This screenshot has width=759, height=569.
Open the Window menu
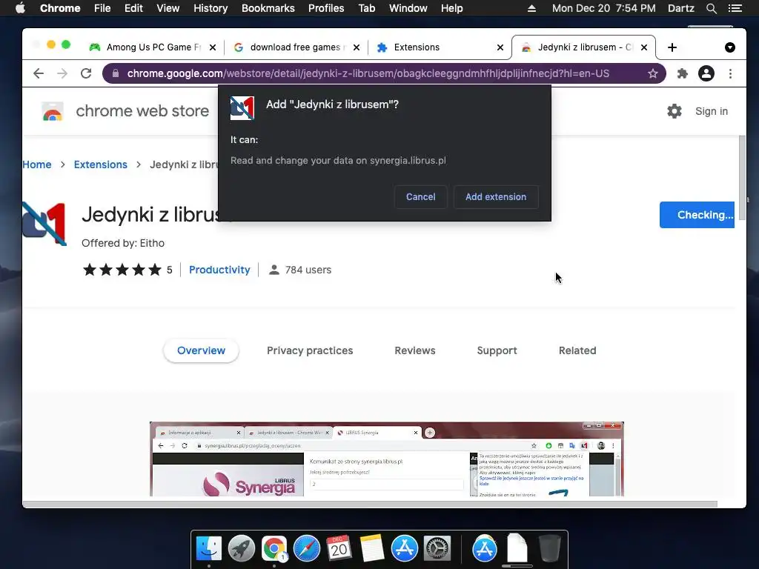[x=408, y=8]
